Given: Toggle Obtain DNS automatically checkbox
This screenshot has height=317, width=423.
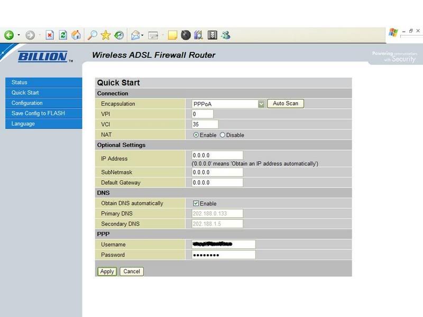Looking at the screenshot, I should (x=196, y=203).
